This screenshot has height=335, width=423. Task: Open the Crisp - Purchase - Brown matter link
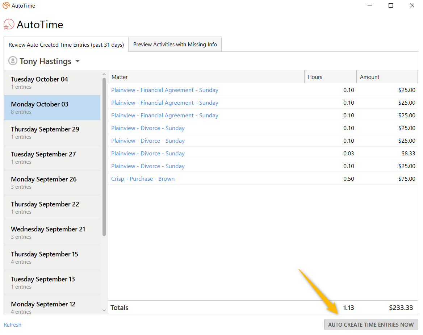[143, 179]
